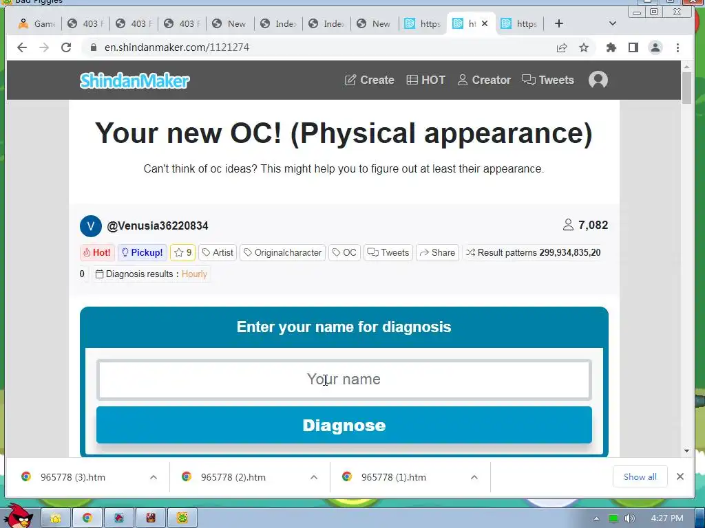Open the Chrome extensions puzzle icon
Screen dimensions: 705x528
(611, 47)
